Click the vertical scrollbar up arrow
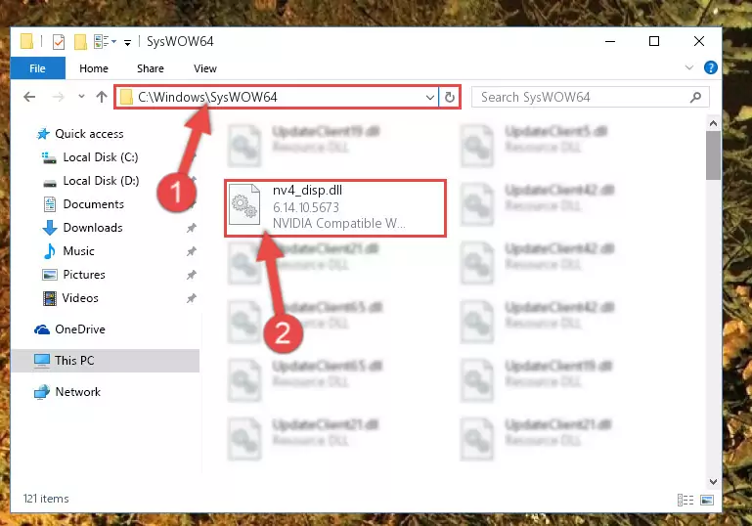This screenshot has width=752, height=526. coord(713,124)
